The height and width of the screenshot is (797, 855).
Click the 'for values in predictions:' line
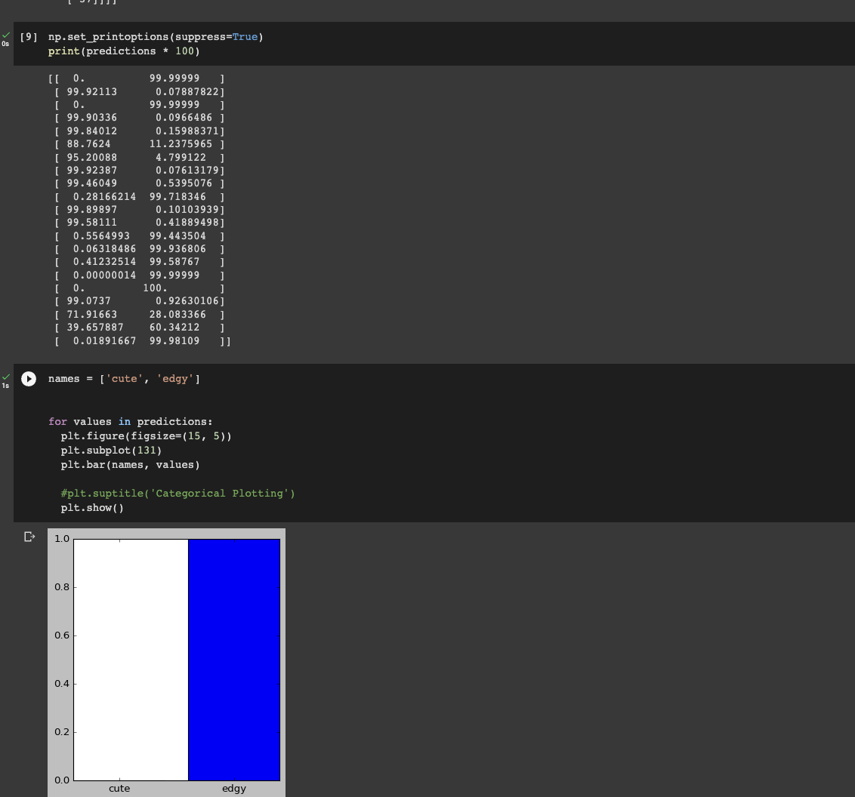coord(131,422)
